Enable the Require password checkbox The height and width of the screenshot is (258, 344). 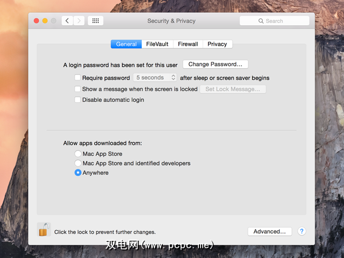click(77, 77)
